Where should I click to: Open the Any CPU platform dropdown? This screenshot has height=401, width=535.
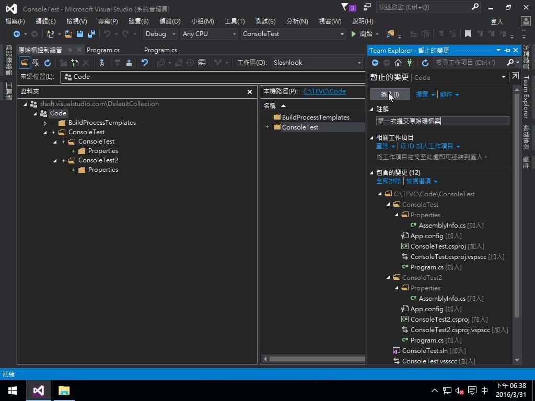click(235, 34)
